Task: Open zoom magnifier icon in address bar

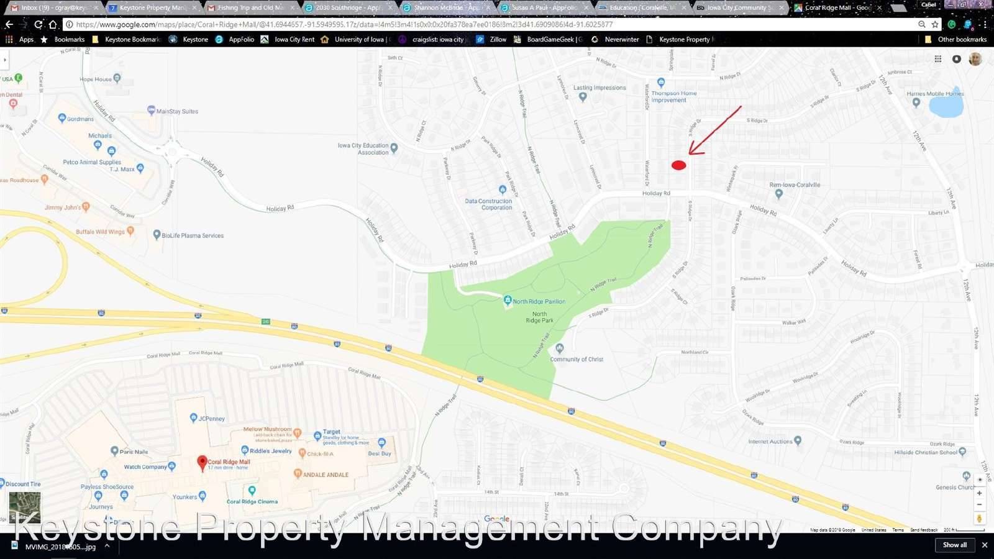Action: pos(921,24)
